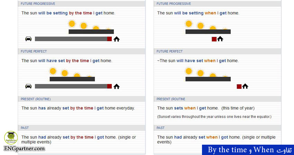Click the car icon in left Future Progressive diagram
The image size is (294, 155).
[28, 39]
